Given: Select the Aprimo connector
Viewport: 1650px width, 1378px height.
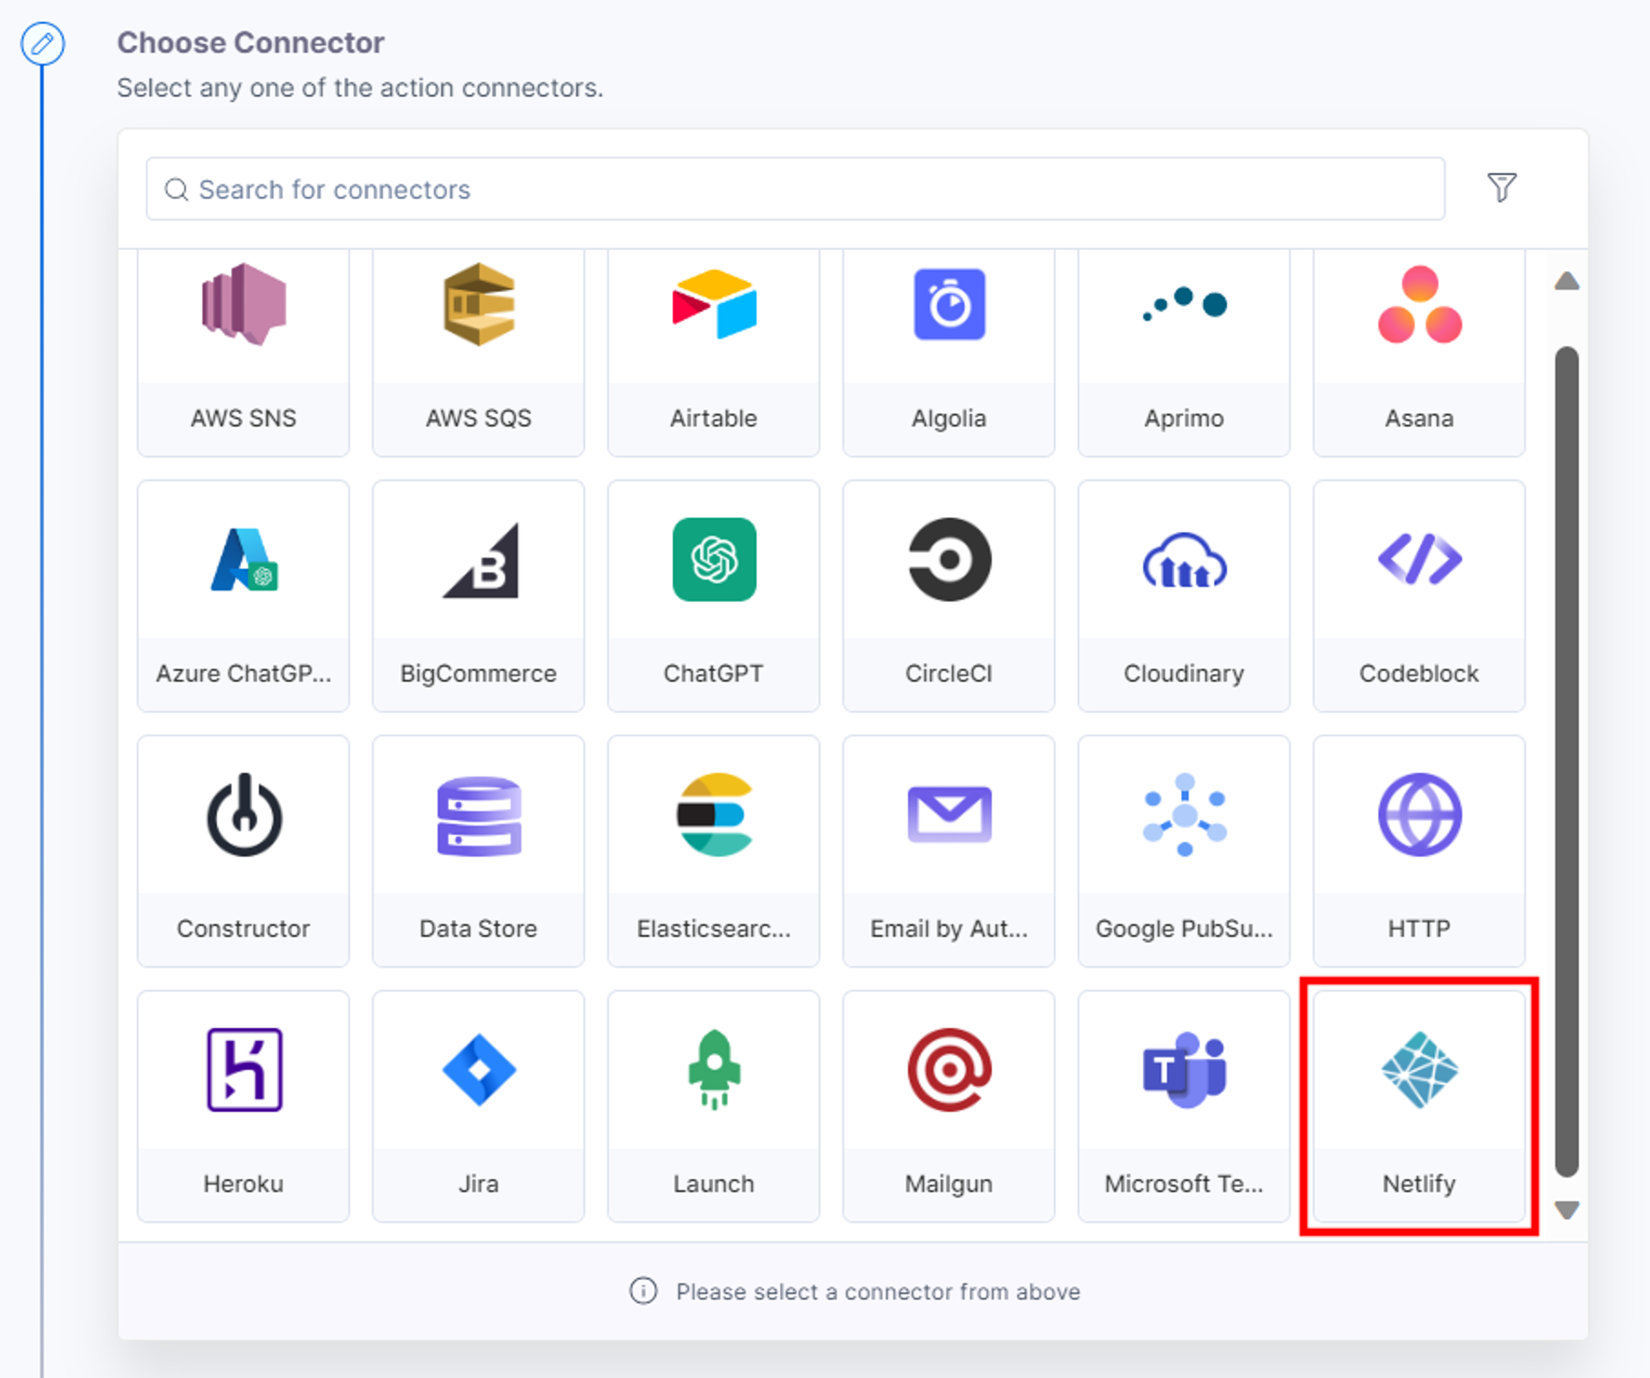Looking at the screenshot, I should pos(1183,352).
